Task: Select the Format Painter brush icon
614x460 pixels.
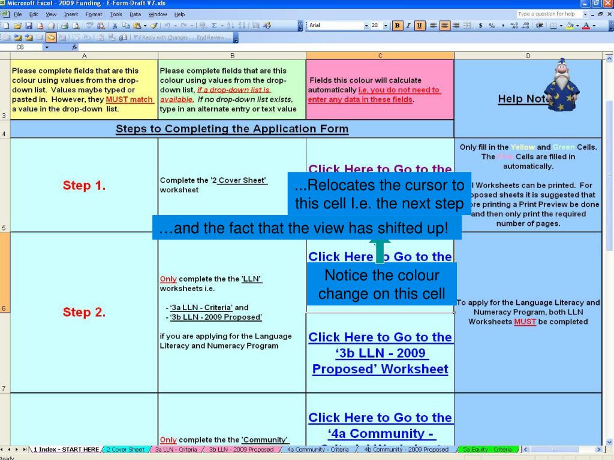Action: pyautogui.click(x=154, y=25)
